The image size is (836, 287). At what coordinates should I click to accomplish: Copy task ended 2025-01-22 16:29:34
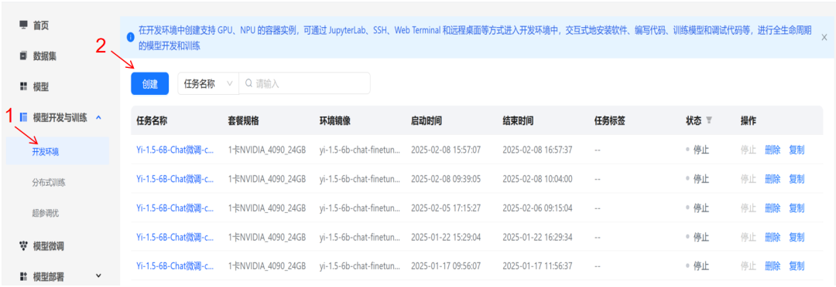point(797,237)
